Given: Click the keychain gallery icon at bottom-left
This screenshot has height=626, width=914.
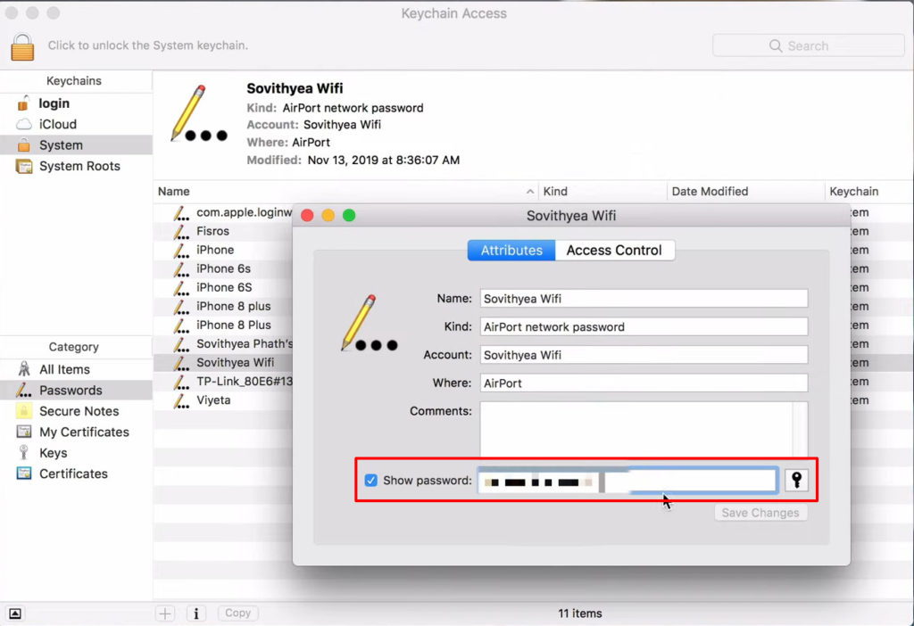Looking at the screenshot, I should click(x=14, y=613).
